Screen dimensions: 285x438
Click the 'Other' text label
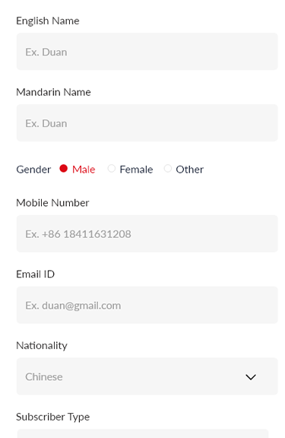pos(190,170)
